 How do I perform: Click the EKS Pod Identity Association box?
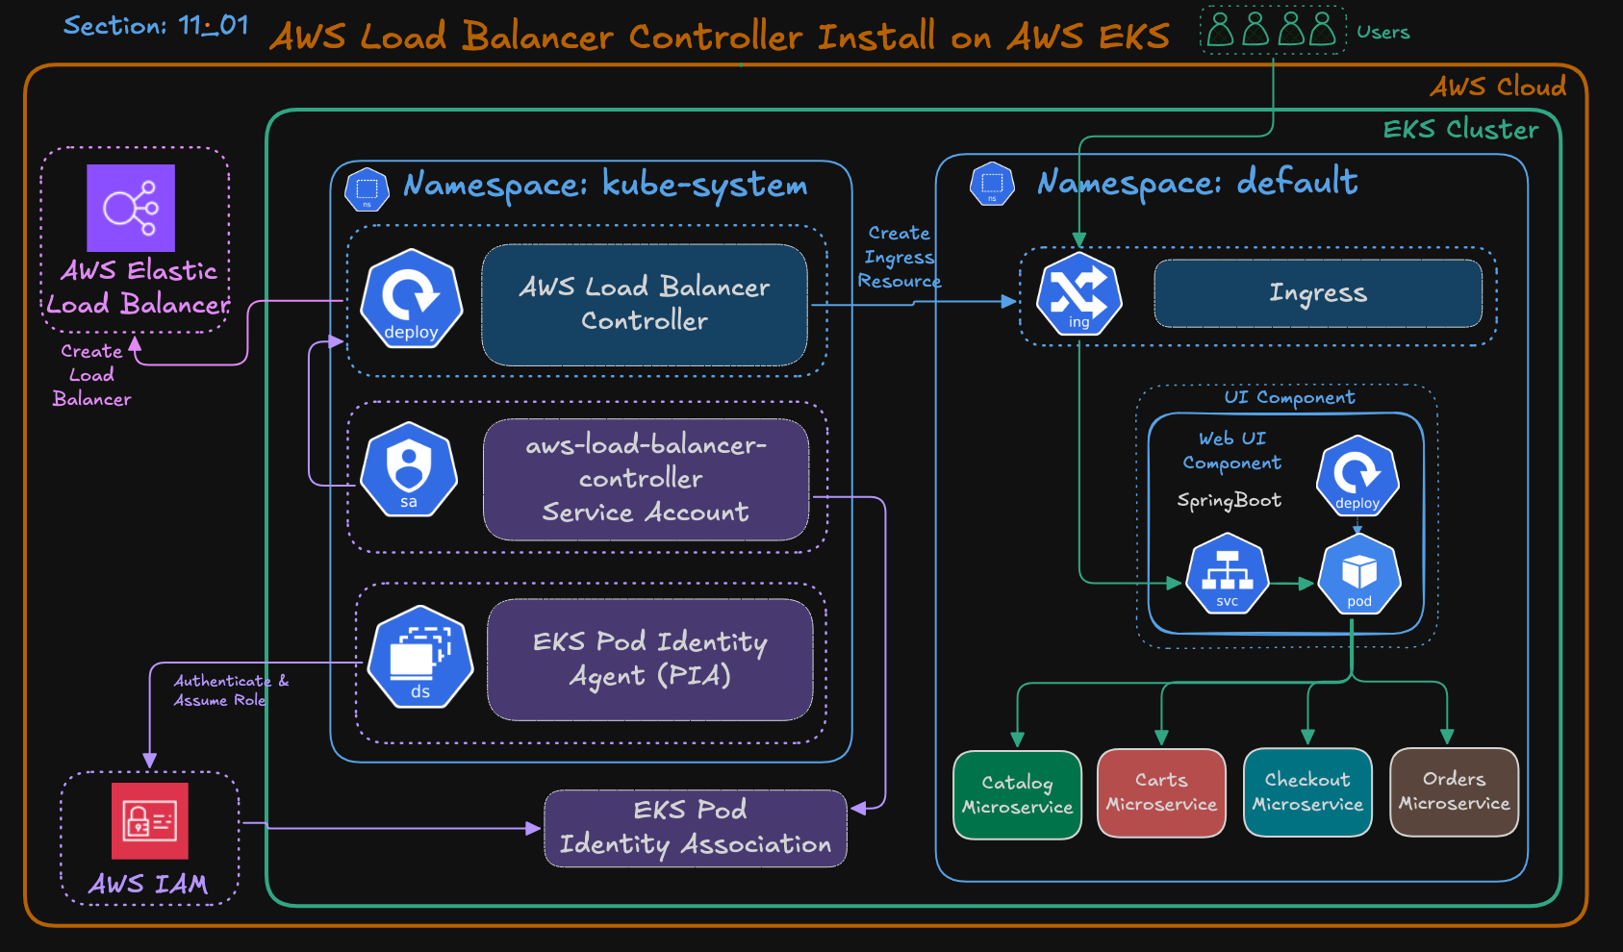pyautogui.click(x=695, y=827)
